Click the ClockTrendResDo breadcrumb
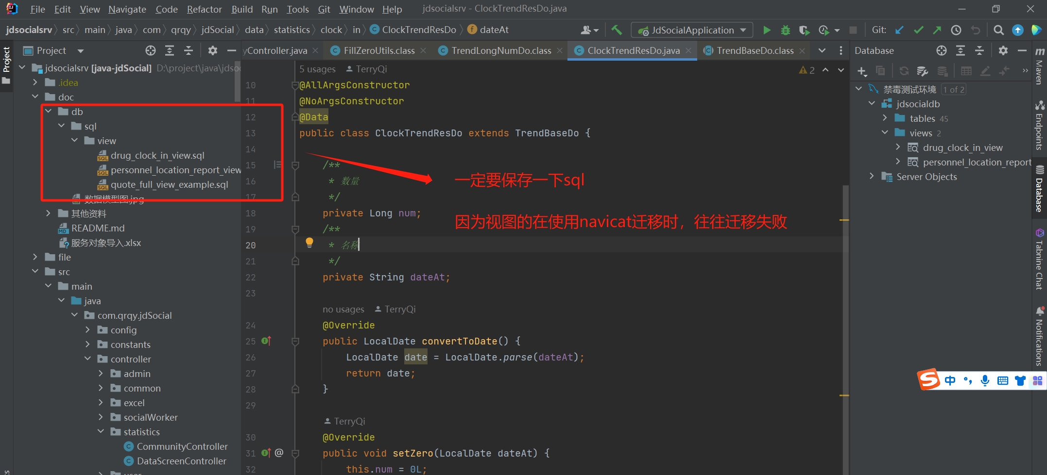The width and height of the screenshot is (1047, 475). click(419, 30)
